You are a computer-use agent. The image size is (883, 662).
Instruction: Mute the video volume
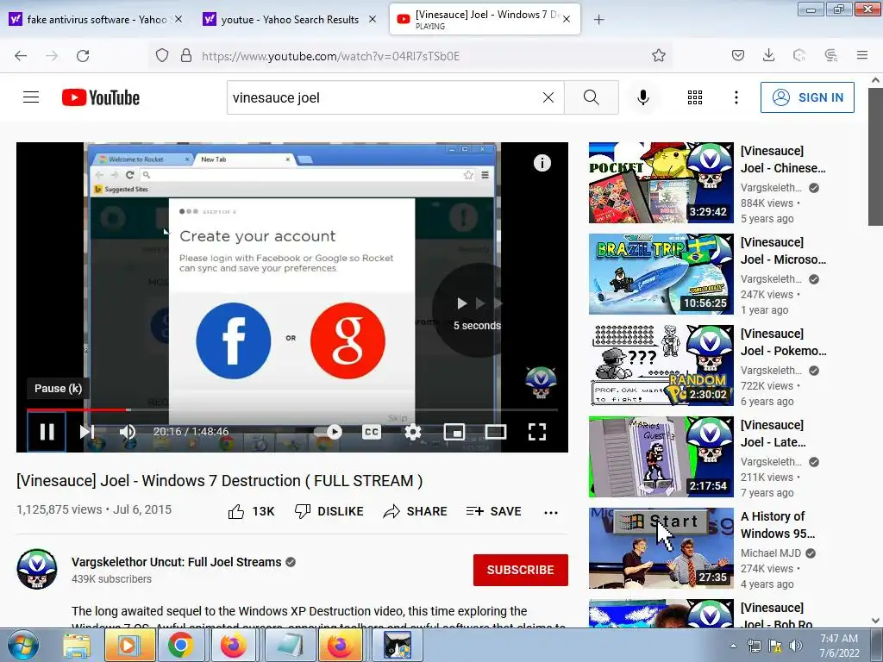[x=128, y=432]
